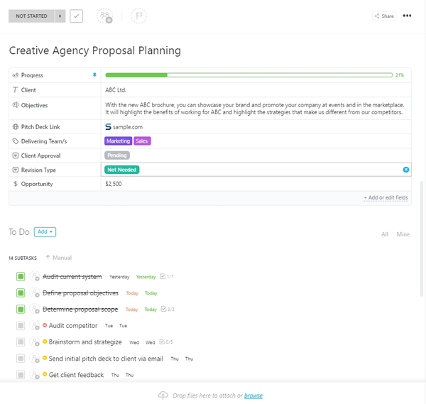The height and width of the screenshot is (404, 426).
Task: Expand the Add dropdown beside To Do
Action: pyautogui.click(x=45, y=231)
